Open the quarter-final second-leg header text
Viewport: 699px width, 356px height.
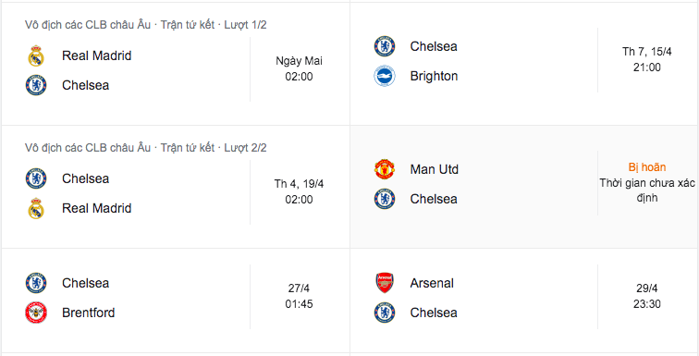coord(146,148)
